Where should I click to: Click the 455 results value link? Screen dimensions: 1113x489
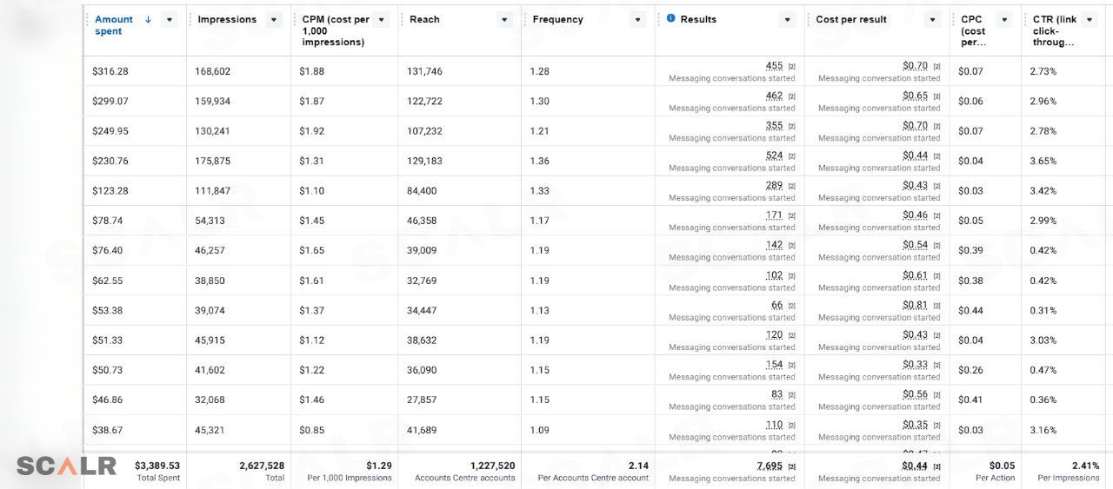pos(774,66)
